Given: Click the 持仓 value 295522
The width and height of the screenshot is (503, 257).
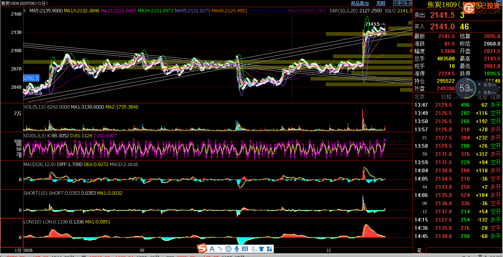Looking at the screenshot, I should [x=445, y=81].
